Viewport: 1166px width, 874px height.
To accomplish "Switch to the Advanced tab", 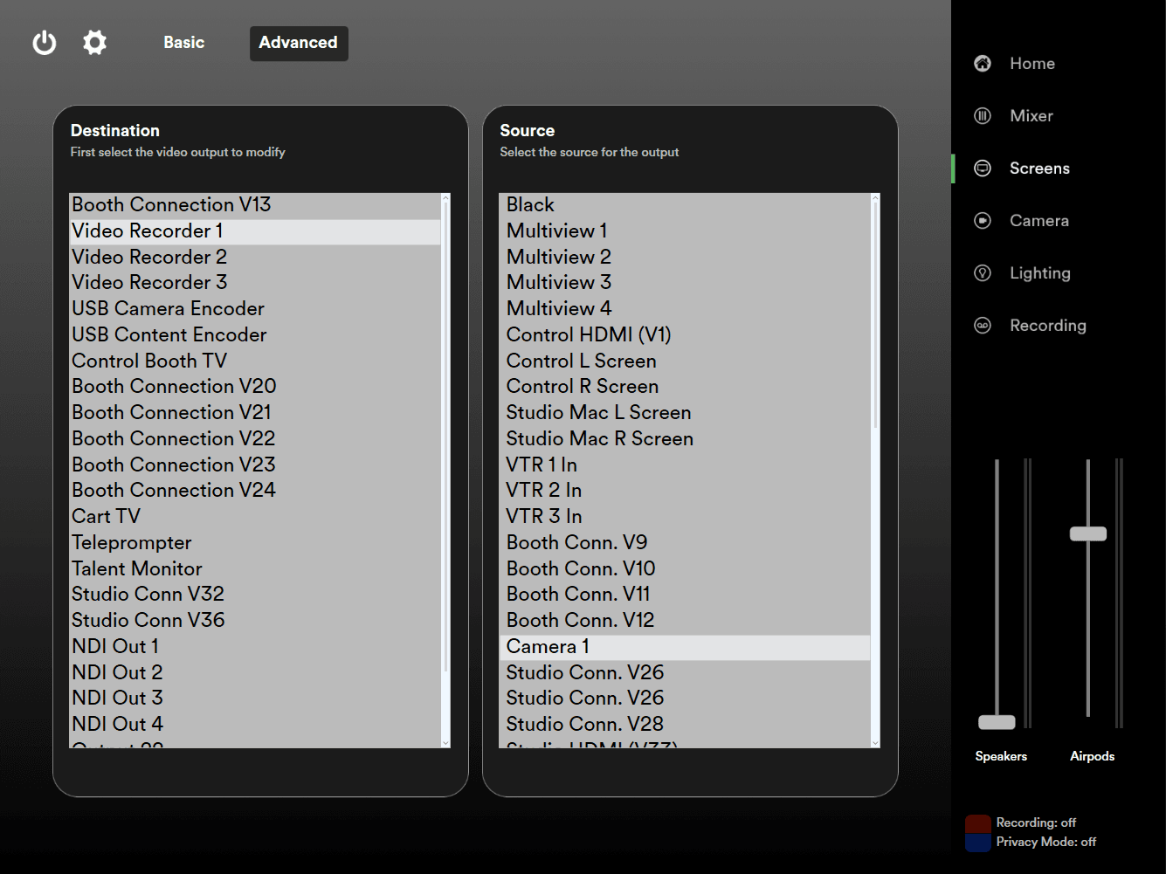I will [299, 43].
